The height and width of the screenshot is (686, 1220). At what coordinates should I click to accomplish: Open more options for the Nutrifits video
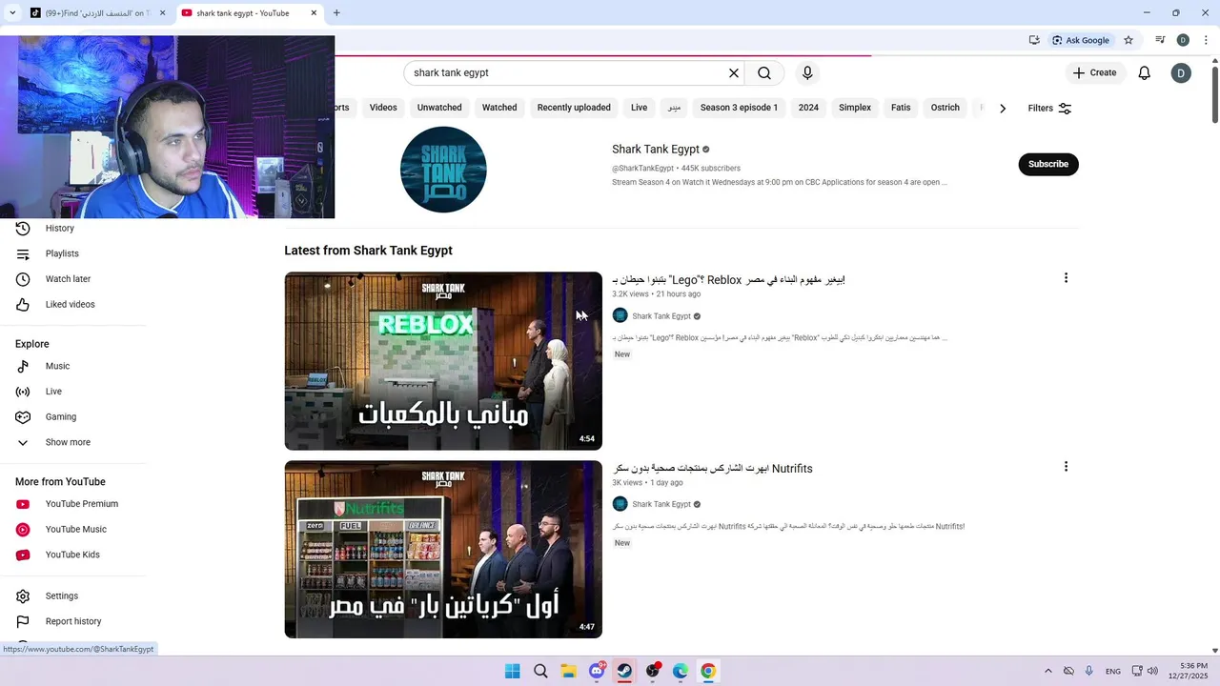coord(1066,467)
